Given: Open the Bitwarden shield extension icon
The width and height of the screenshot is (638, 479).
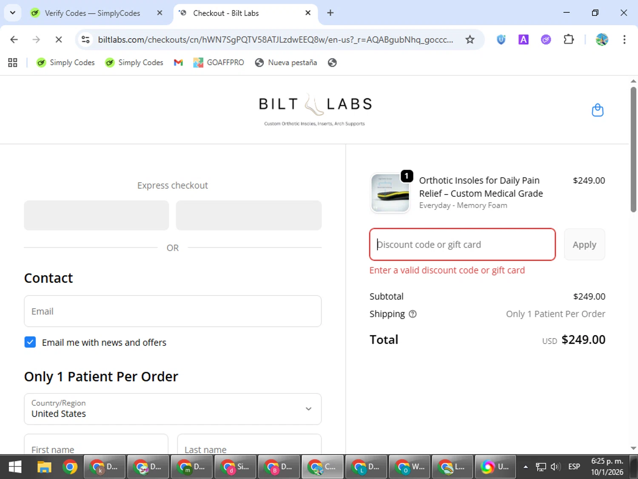Looking at the screenshot, I should click(x=501, y=40).
